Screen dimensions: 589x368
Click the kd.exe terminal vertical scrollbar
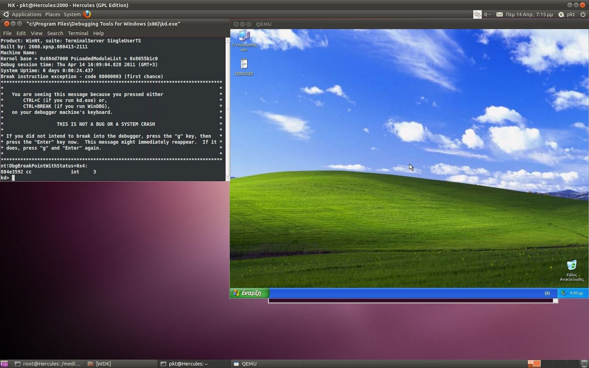coord(228,109)
